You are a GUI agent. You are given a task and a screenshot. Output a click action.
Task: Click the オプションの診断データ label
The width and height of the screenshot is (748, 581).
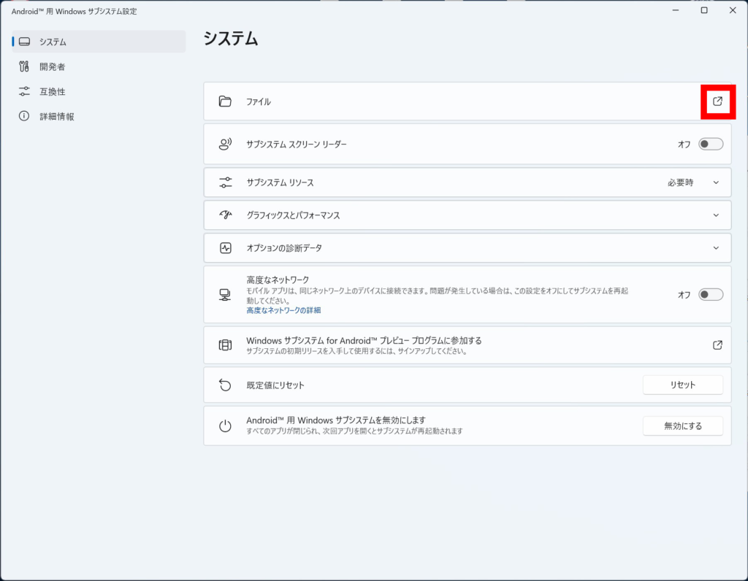(284, 248)
